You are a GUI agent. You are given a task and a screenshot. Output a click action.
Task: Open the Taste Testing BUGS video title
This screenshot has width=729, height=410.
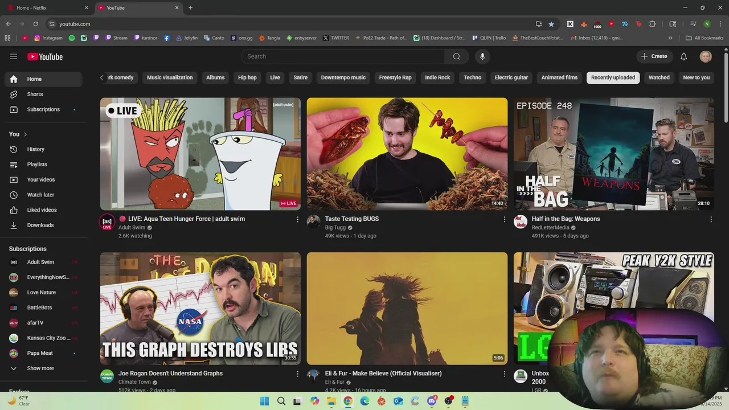pyautogui.click(x=352, y=219)
